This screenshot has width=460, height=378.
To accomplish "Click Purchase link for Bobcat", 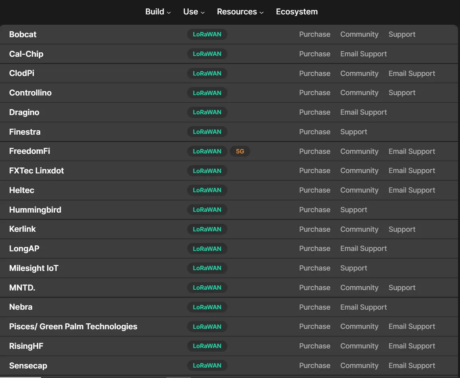I will [x=314, y=34].
